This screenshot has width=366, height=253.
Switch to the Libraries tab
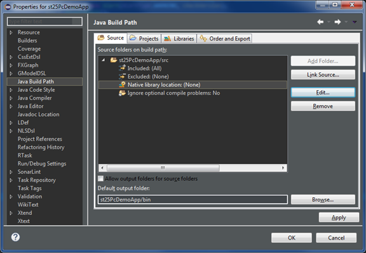tap(179, 39)
